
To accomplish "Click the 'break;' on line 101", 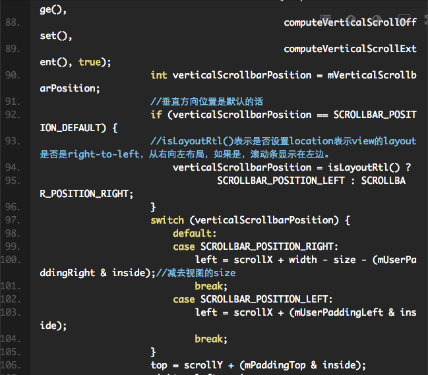I will coord(211,286).
